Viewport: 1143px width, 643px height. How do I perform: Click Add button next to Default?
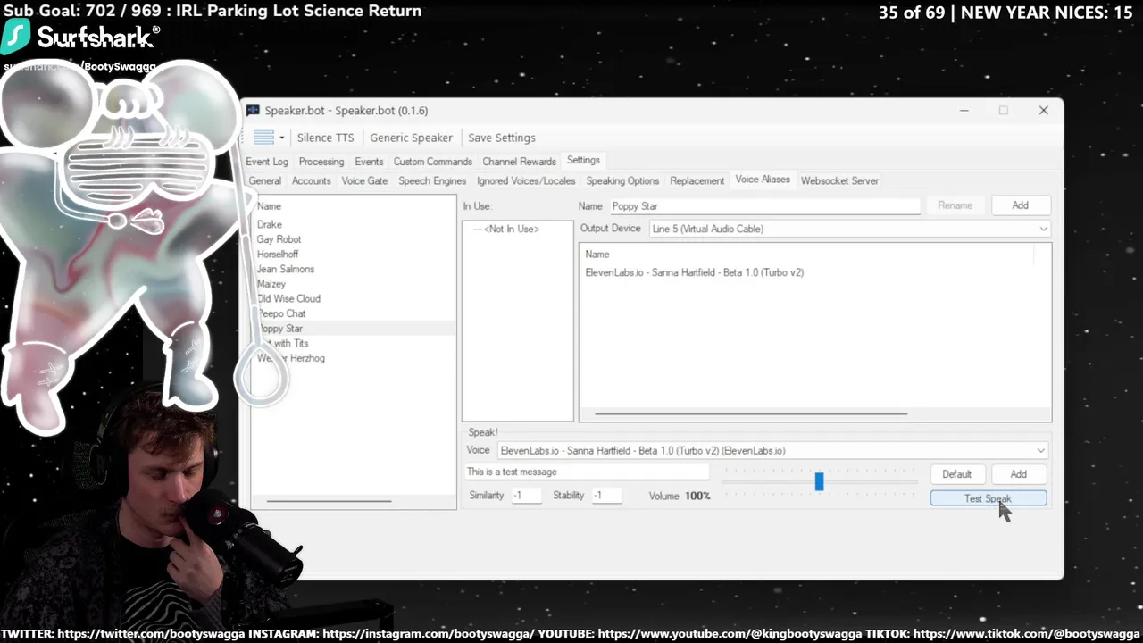[1018, 474]
